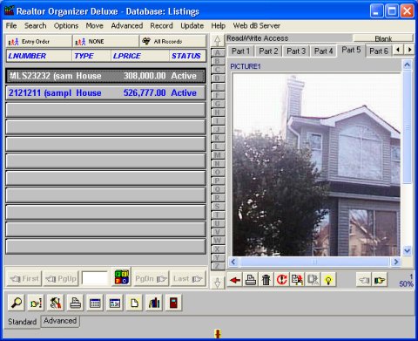Click the Last navigation button

click(188, 279)
